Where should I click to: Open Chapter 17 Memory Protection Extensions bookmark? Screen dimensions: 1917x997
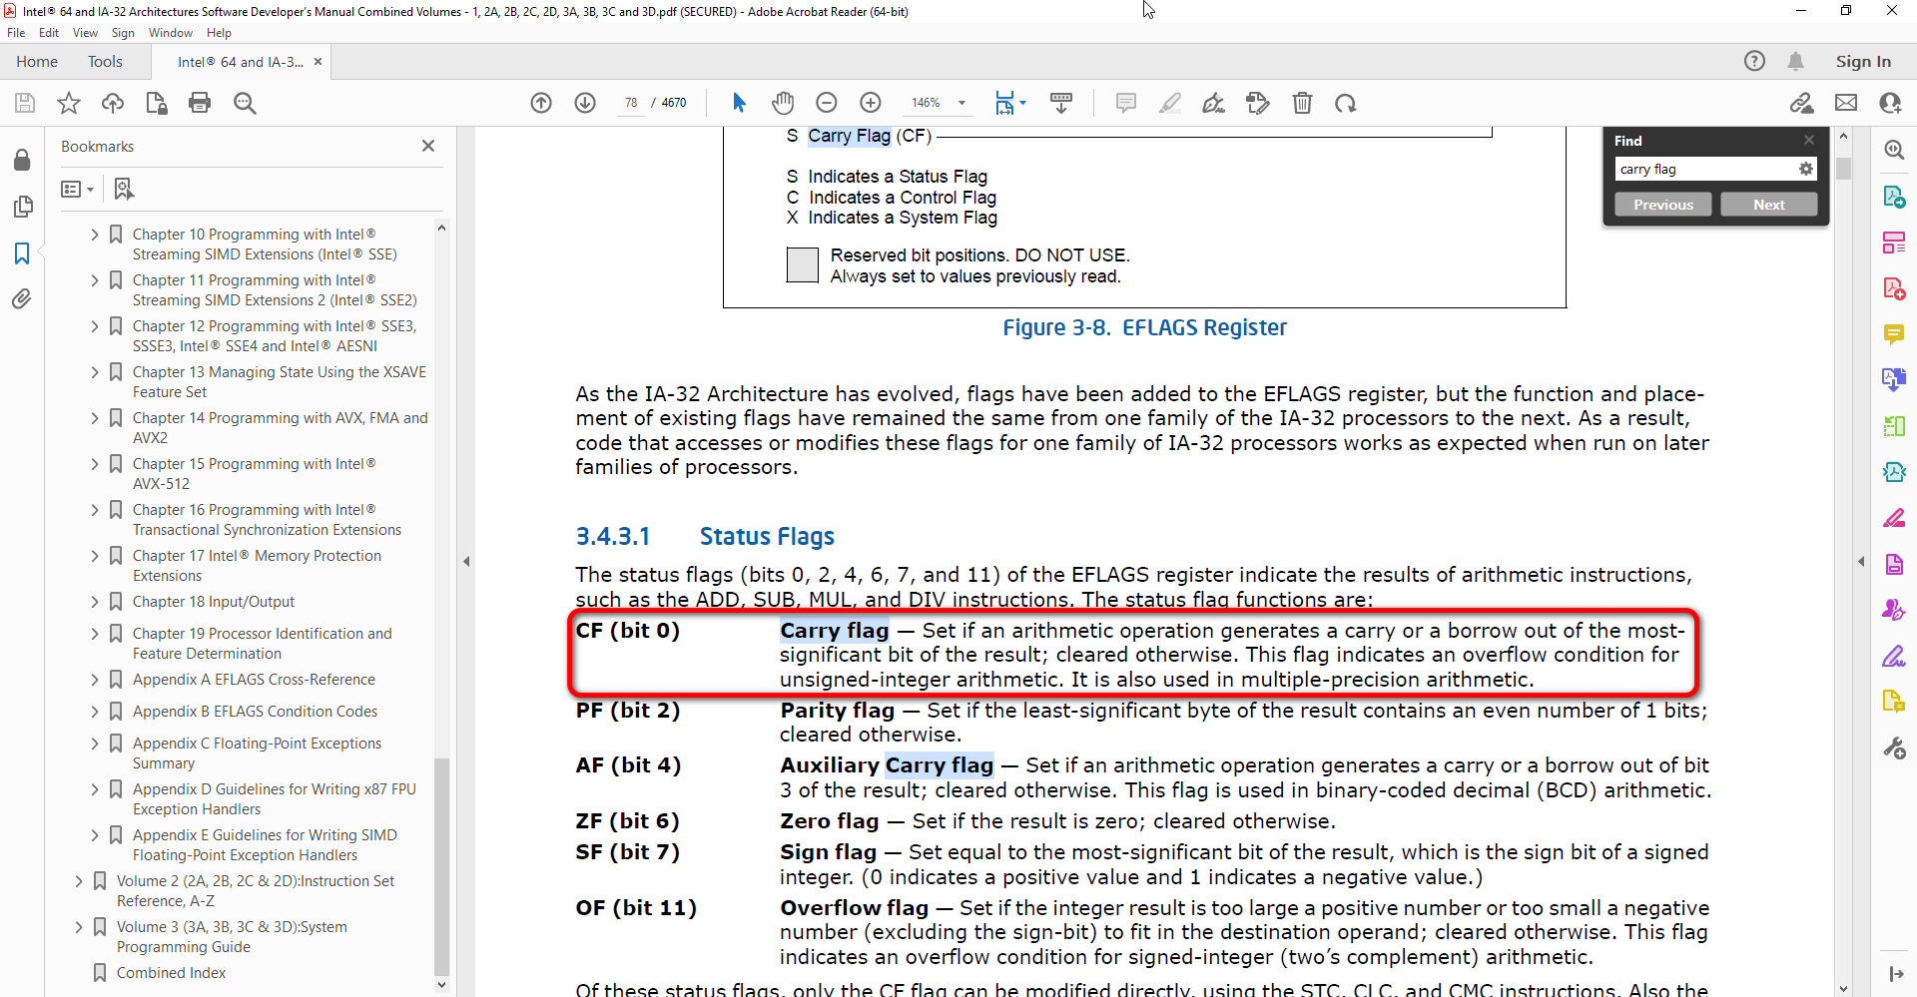click(258, 566)
